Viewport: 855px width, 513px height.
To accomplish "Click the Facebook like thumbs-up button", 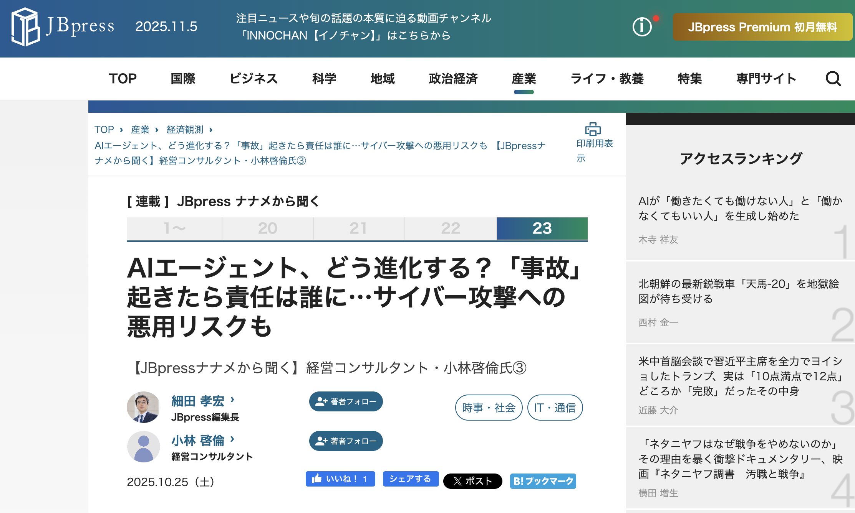I will click(340, 479).
